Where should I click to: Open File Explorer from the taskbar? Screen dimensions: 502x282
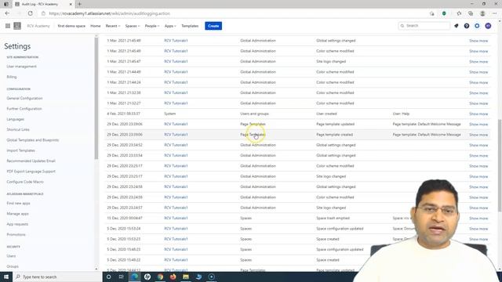click(186, 277)
